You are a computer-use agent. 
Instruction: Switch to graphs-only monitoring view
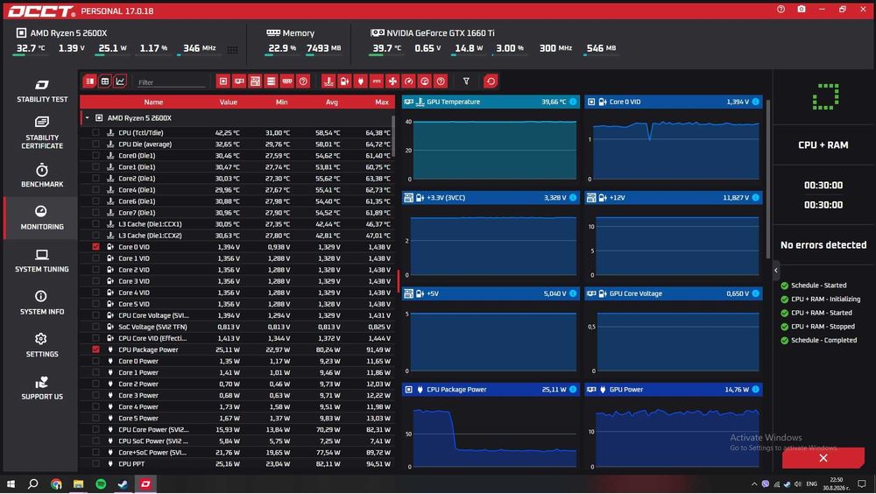coord(120,81)
